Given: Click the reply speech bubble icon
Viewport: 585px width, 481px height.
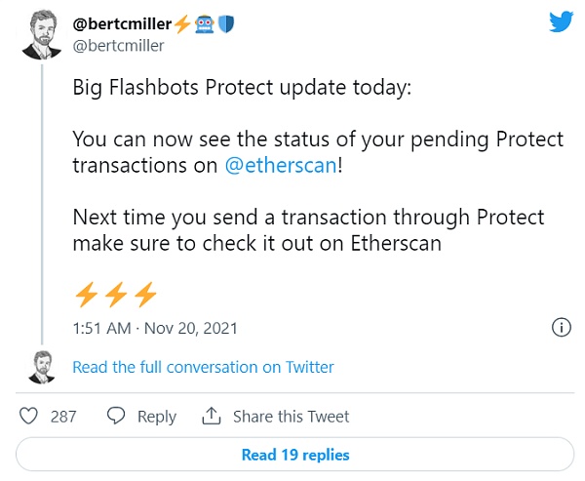Looking at the screenshot, I should 116,416.
